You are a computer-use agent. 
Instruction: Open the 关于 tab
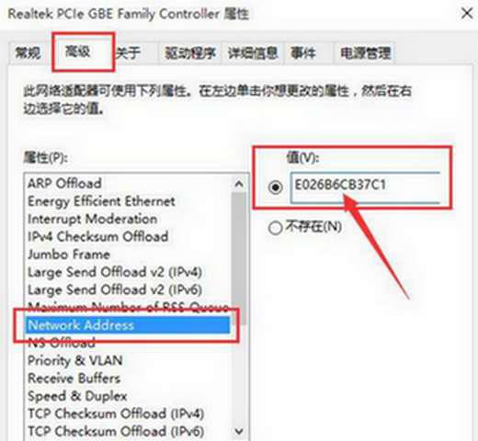(128, 53)
